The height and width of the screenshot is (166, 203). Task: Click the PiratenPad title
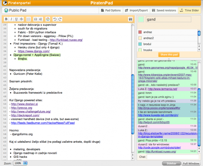tap(101, 3)
